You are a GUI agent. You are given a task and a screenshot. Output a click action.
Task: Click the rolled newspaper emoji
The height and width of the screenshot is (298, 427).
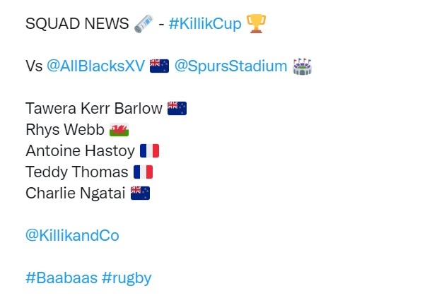pyautogui.click(x=143, y=24)
